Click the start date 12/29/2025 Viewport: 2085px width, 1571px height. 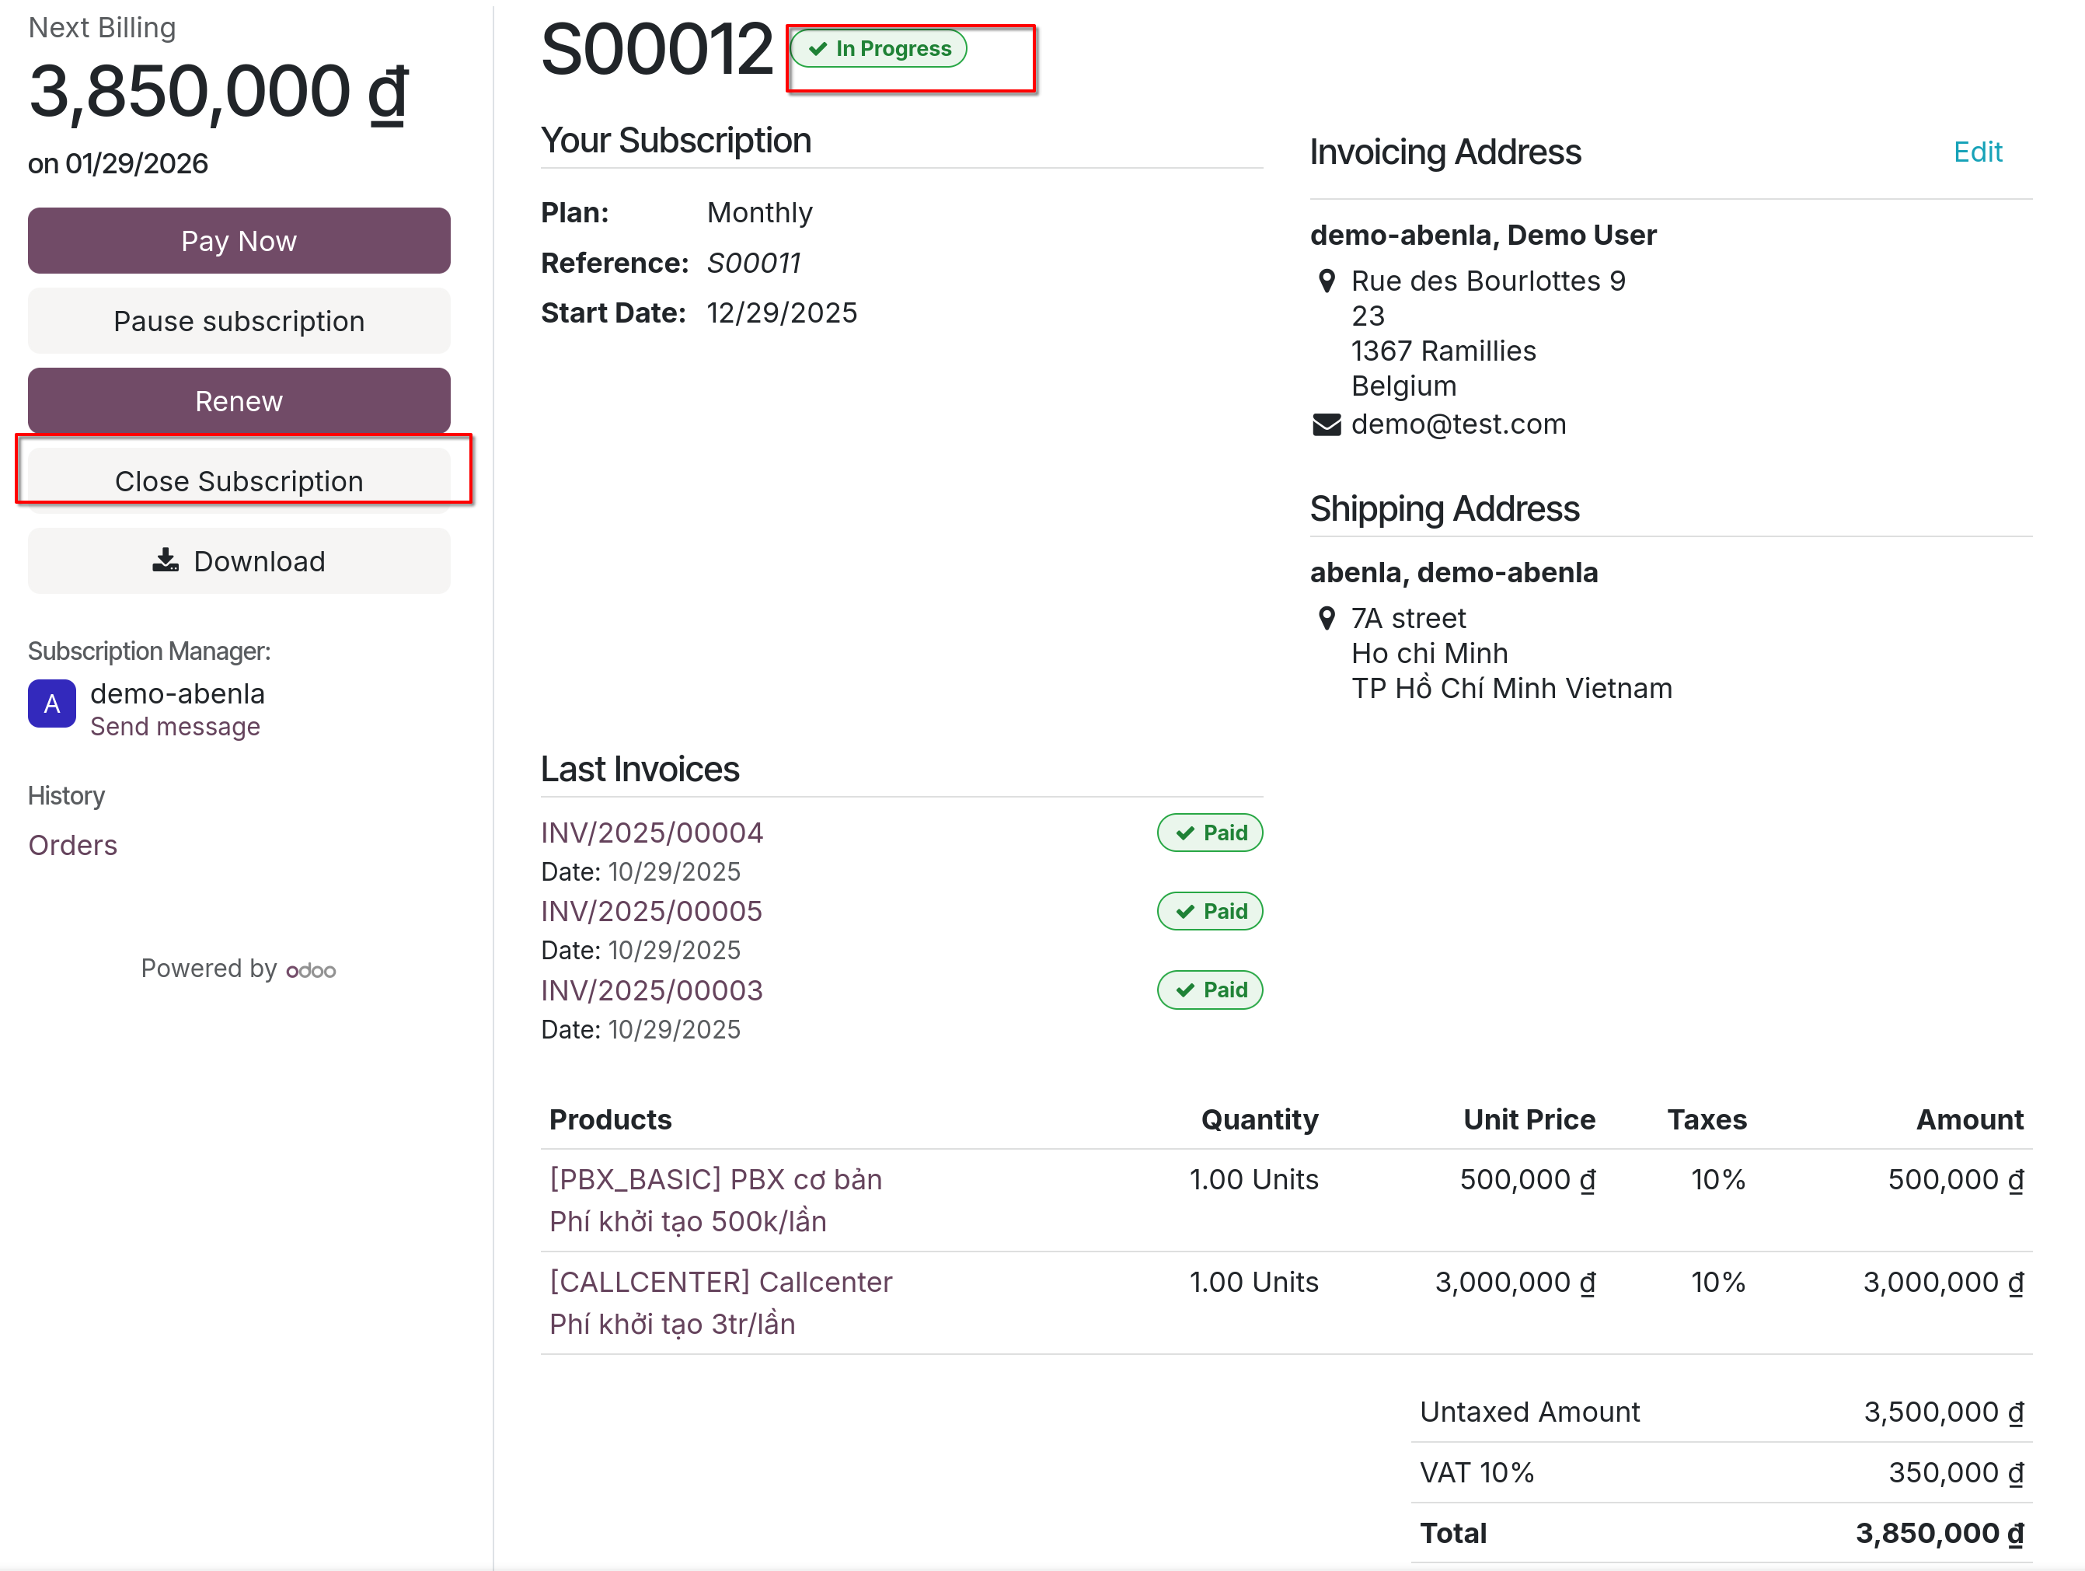782,313
